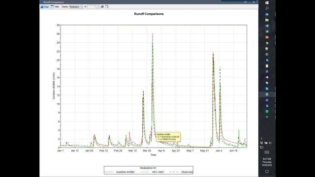Click the Realization #1 legend heading
This screenshot has height=177, width=315.
(148, 168)
